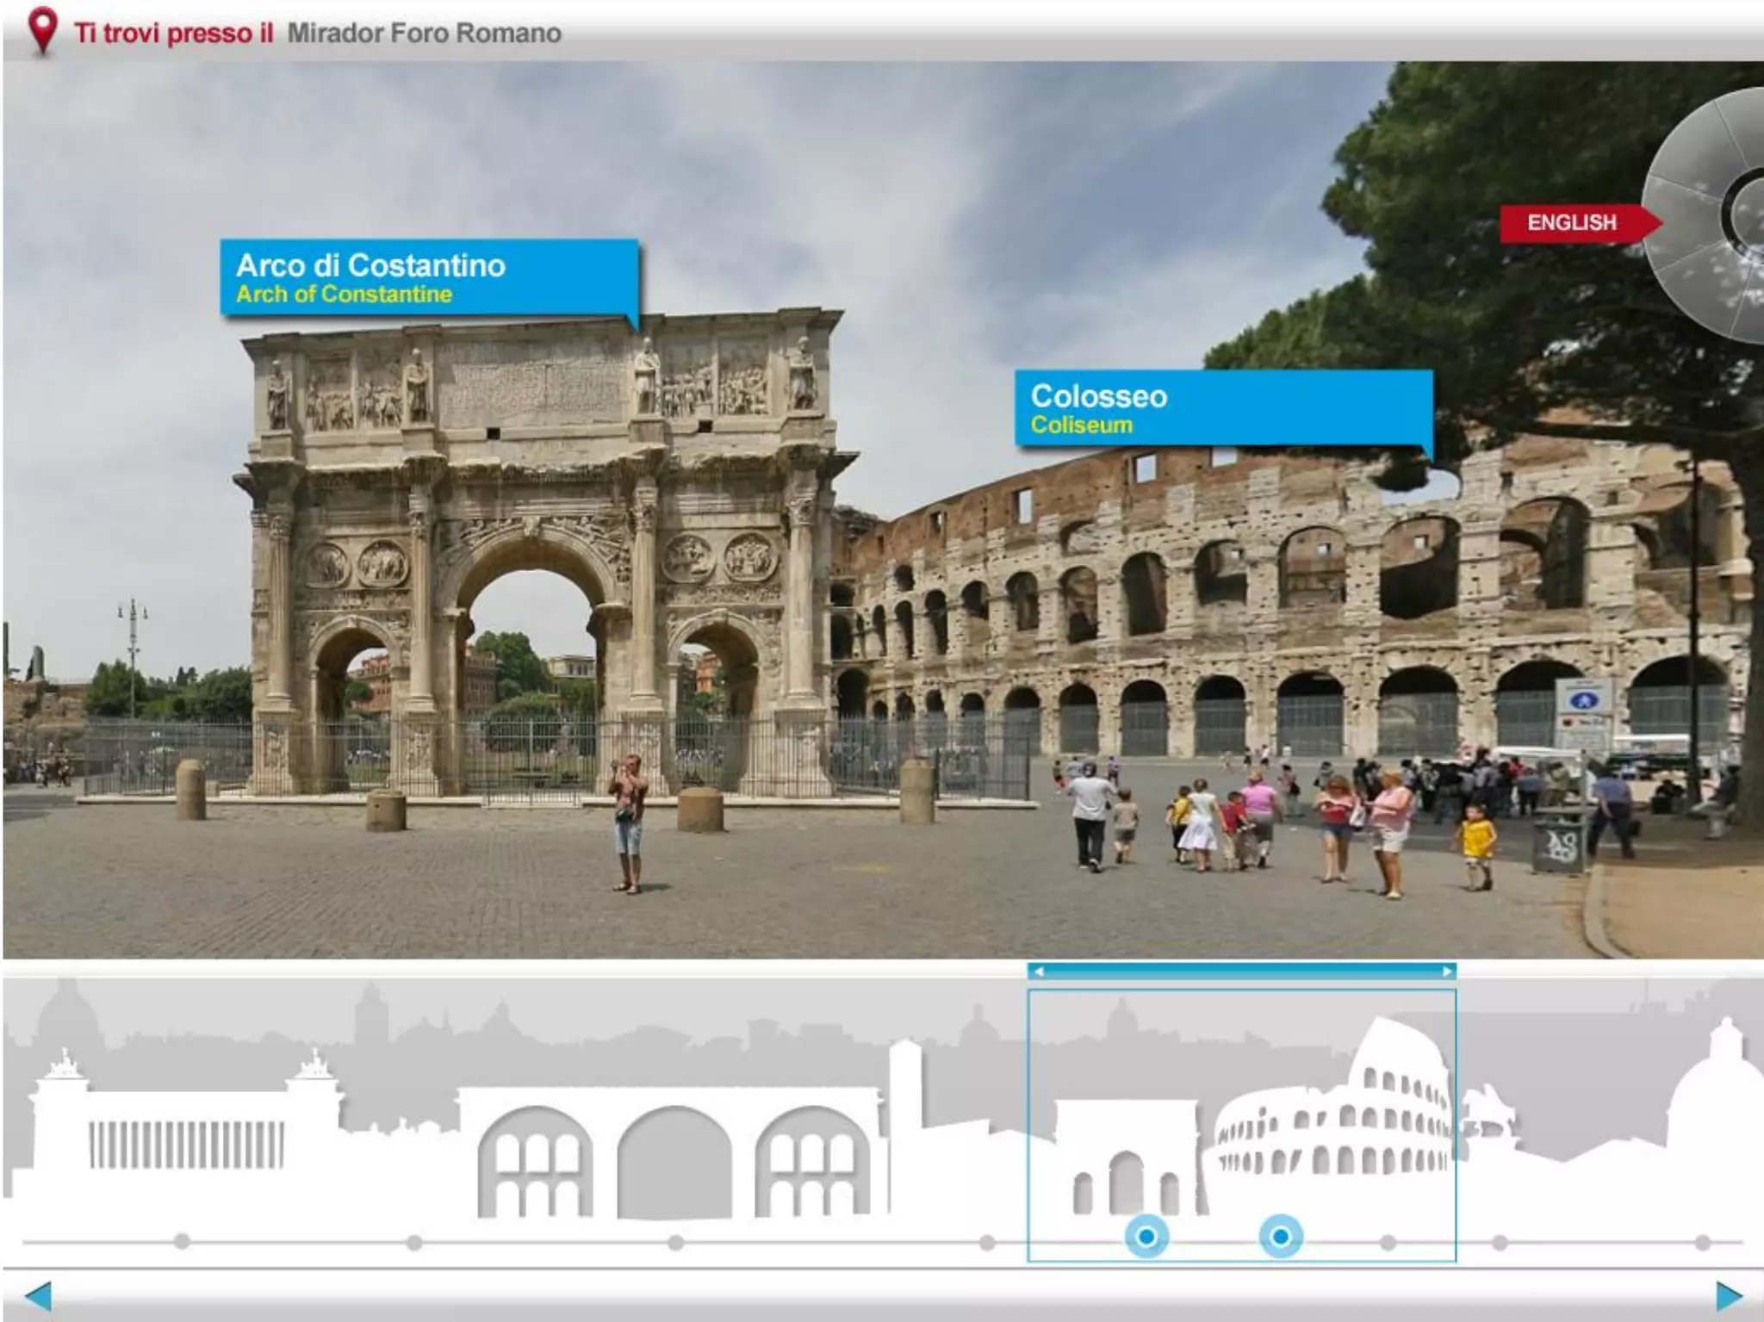
Task: Switch language with the ENGLISH red tag
Action: pyautogui.click(x=1573, y=223)
